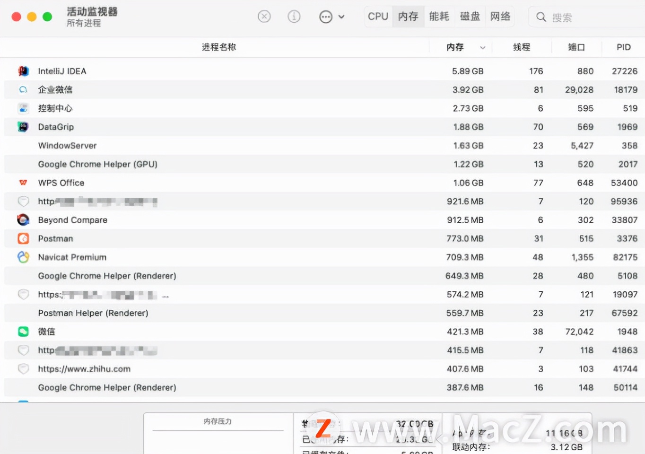Toggle sort order on the 内存 column chevron
This screenshot has height=454, width=645.
coord(482,47)
